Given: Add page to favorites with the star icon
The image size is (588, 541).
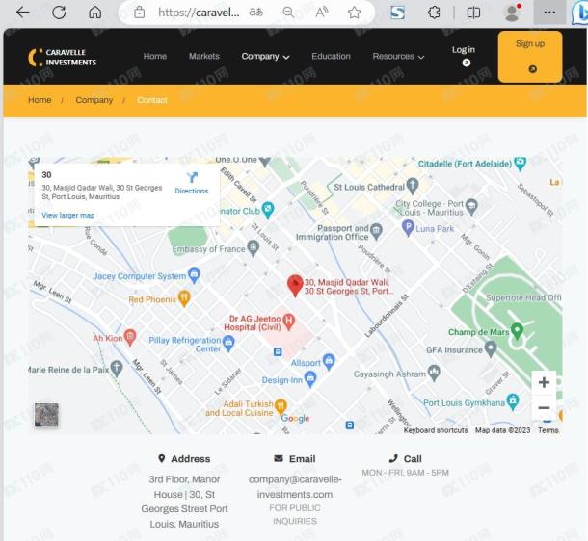Looking at the screenshot, I should (354, 13).
